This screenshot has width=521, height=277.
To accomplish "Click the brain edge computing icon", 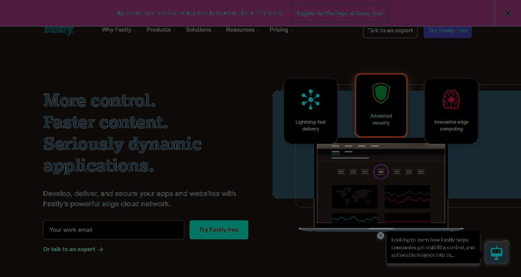I will click(x=451, y=99).
